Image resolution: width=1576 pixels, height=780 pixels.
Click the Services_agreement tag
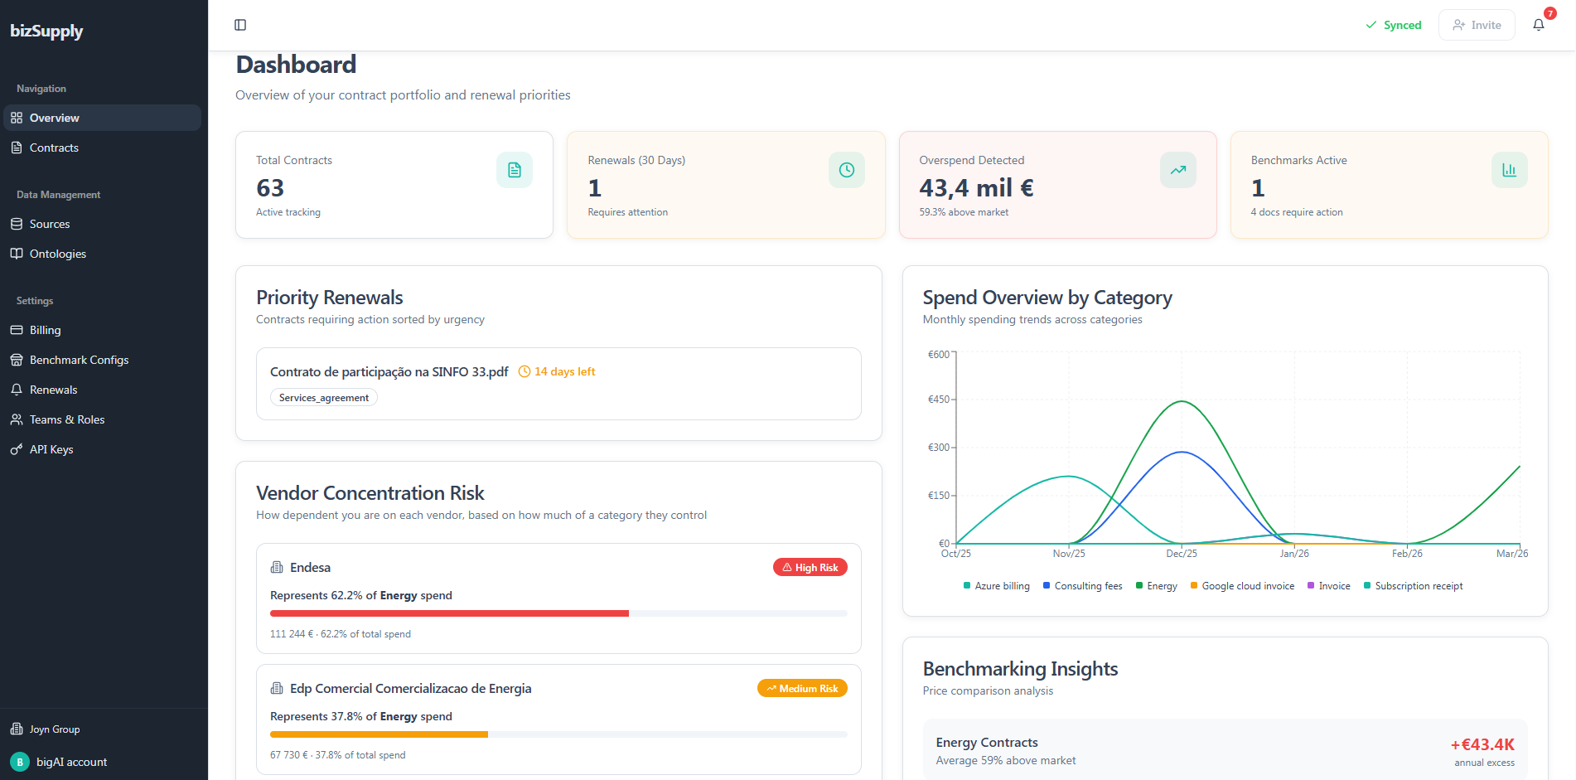click(x=324, y=398)
